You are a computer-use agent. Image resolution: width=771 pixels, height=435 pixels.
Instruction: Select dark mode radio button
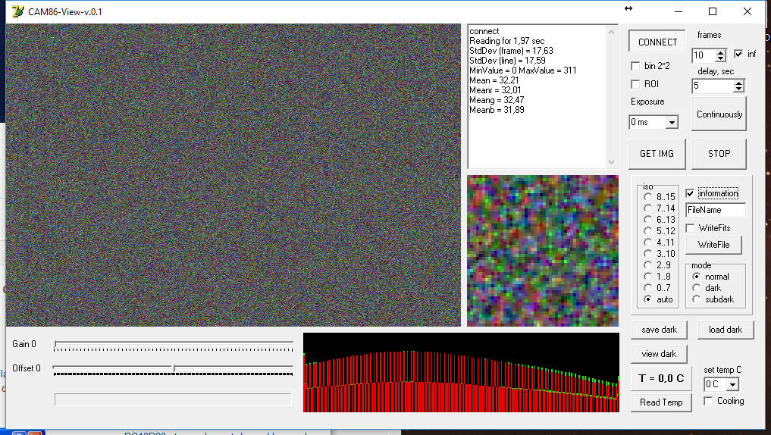(696, 288)
